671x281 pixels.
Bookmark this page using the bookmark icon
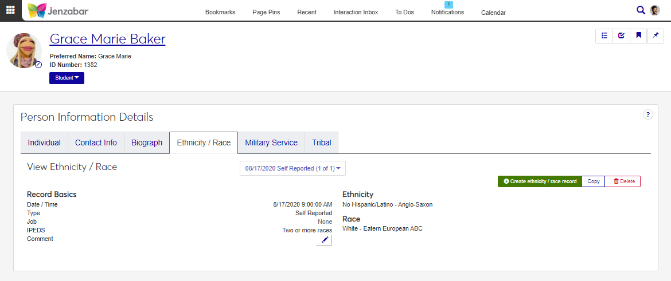coord(638,36)
